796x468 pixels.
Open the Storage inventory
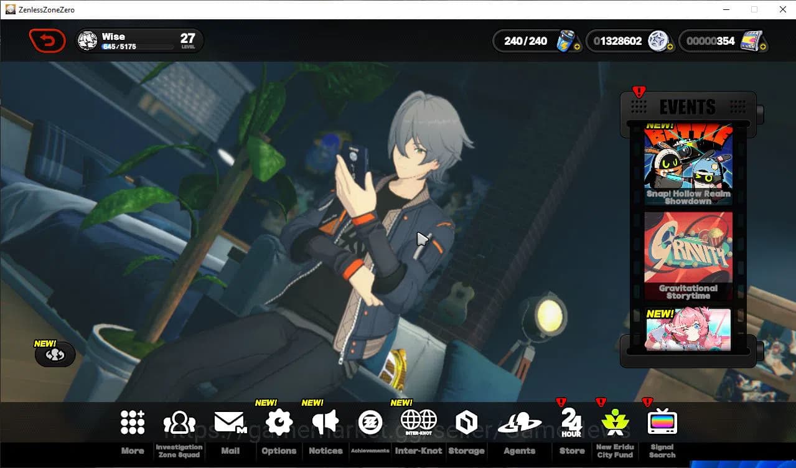coord(466,421)
